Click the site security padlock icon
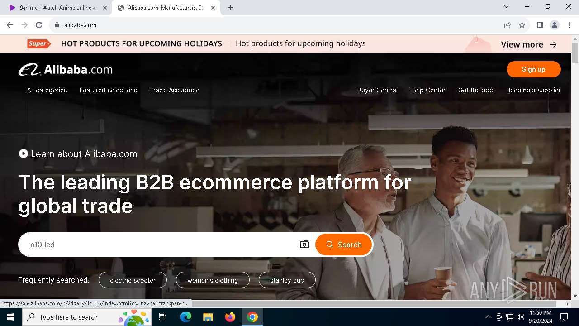This screenshot has width=579, height=326. (x=57, y=25)
